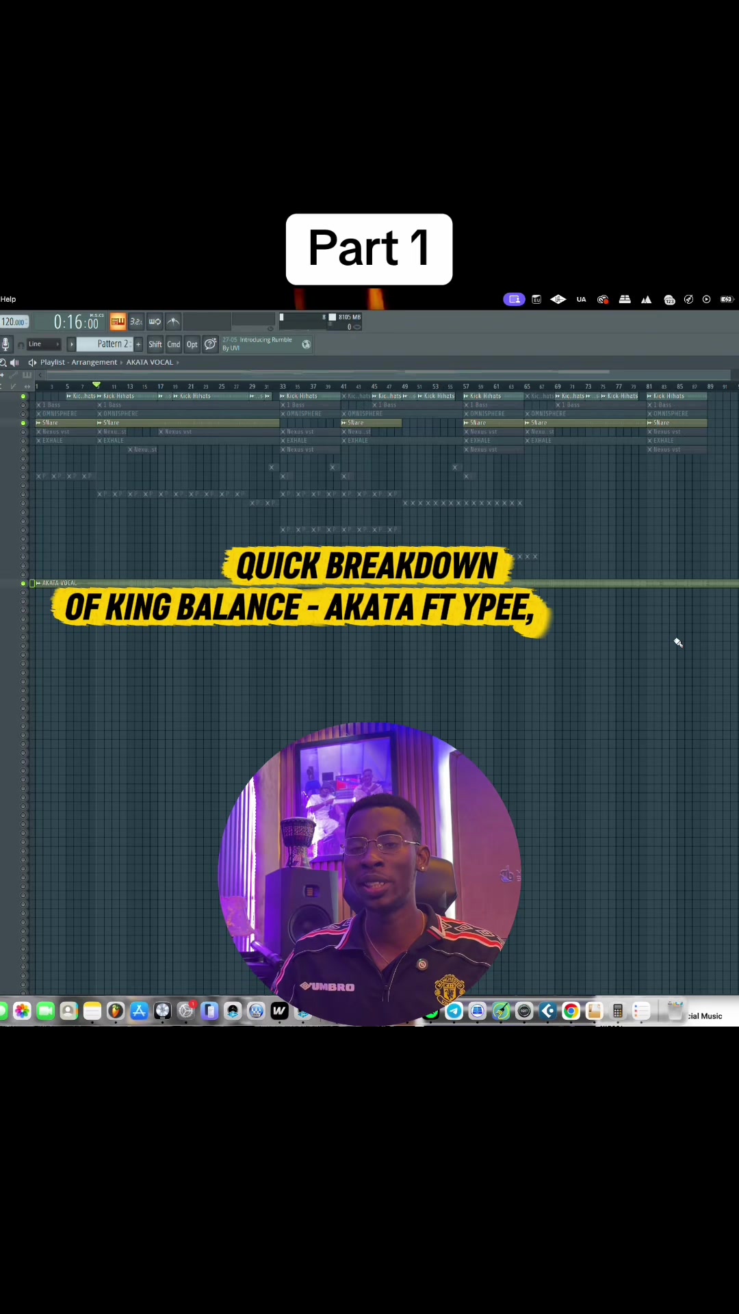The image size is (739, 1314).
Task: Expand the arrow after AKATA VOCAL breadcrumb
Action: (177, 363)
